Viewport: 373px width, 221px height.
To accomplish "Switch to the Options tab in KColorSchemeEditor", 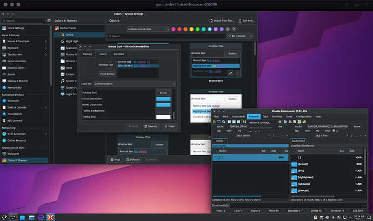I will pyautogui.click(x=87, y=54).
